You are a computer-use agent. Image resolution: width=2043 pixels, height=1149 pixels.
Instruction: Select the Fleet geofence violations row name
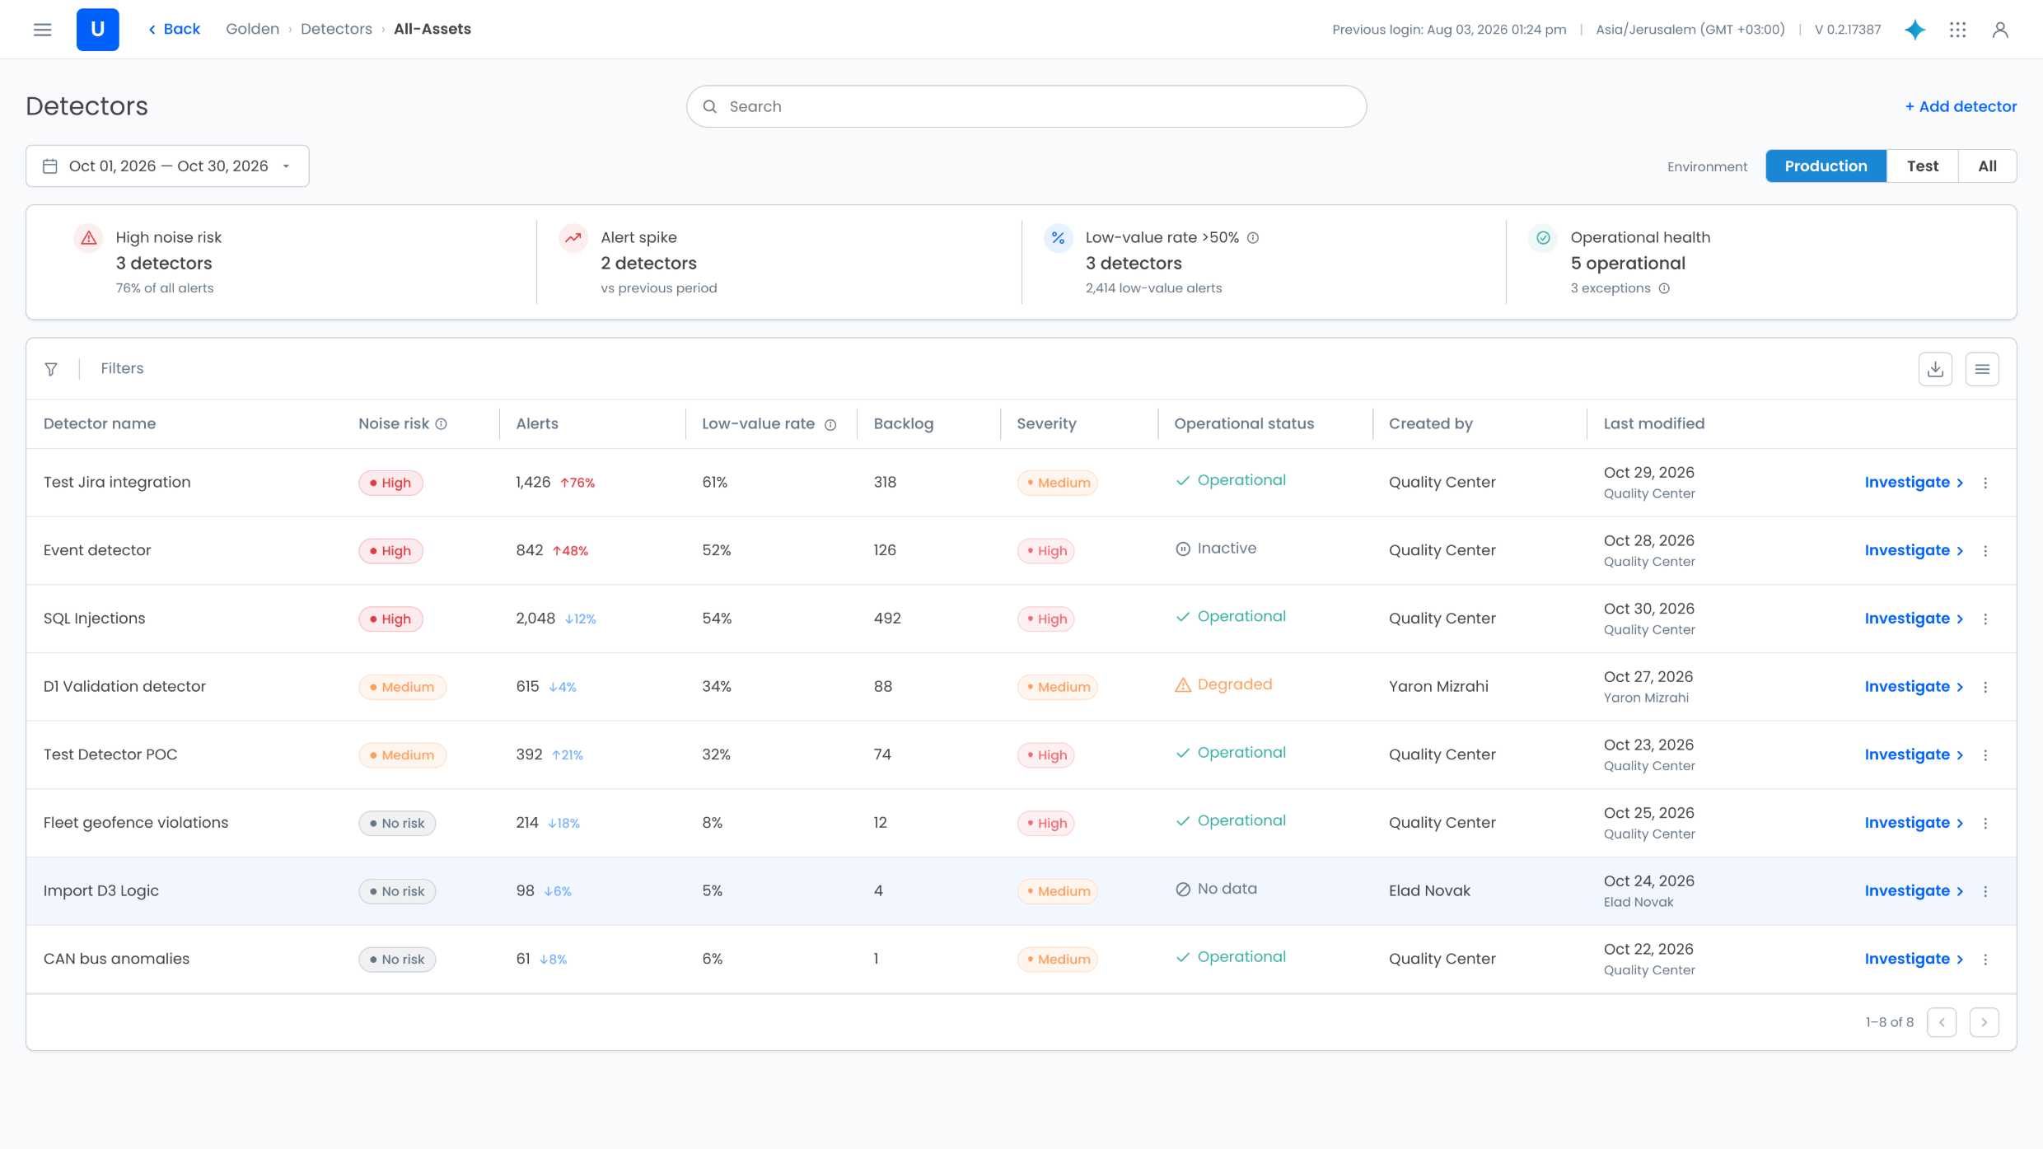tap(136, 823)
